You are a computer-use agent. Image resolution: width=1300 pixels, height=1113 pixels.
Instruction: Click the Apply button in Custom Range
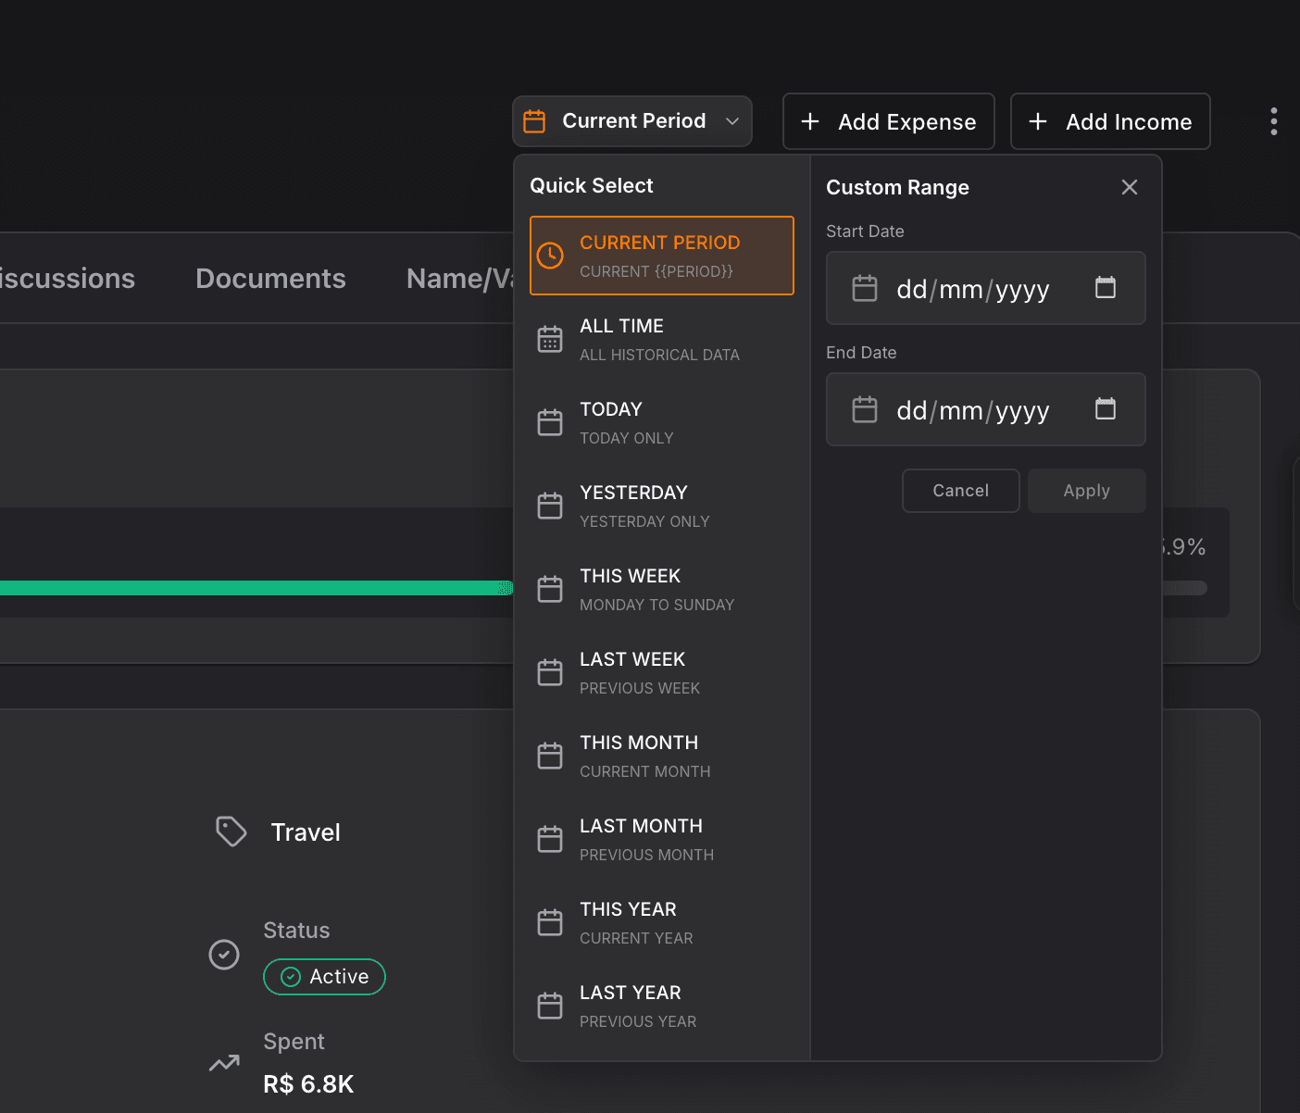1086,490
